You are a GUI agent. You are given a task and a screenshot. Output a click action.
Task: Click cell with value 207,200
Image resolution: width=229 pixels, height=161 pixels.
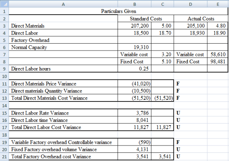(135, 26)
